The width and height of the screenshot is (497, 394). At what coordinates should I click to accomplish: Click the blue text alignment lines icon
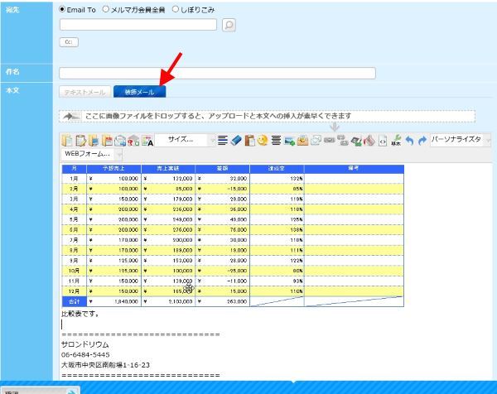[x=223, y=140]
